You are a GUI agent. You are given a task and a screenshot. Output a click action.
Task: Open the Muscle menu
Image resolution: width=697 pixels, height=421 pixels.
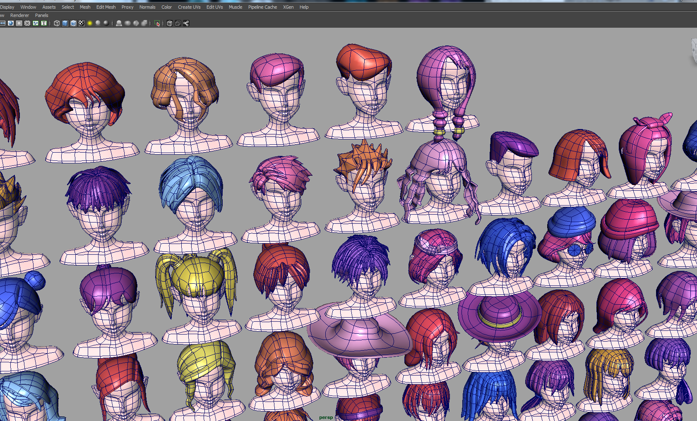(x=236, y=7)
